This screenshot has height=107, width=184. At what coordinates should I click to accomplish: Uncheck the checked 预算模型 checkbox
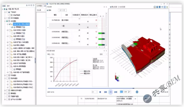pyautogui.click(x=12, y=27)
